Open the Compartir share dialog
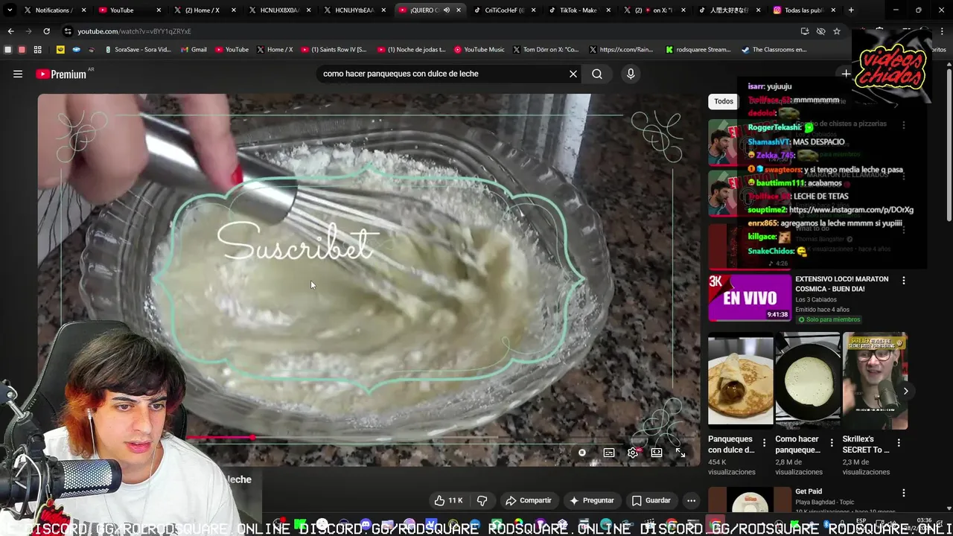Screen dimensions: 953x536 pyautogui.click(x=529, y=500)
